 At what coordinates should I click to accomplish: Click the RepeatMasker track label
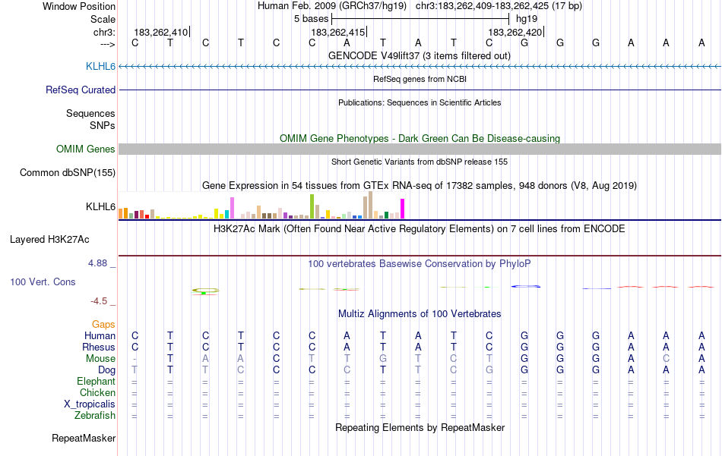click(84, 438)
